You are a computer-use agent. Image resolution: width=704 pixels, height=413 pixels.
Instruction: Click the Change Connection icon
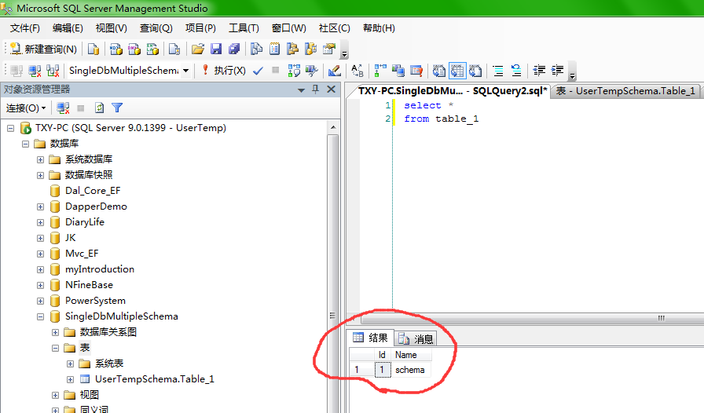pos(53,71)
